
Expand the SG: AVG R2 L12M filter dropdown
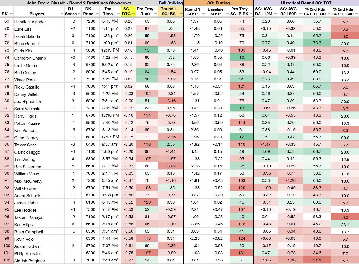(276, 14)
